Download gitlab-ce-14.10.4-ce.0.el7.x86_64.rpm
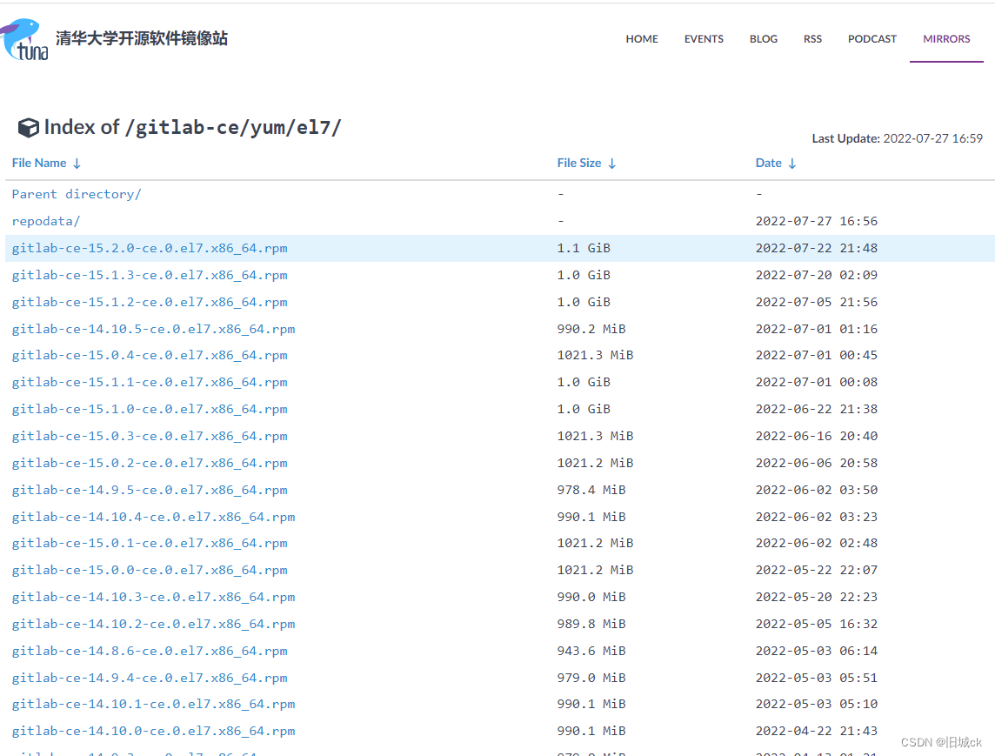The height and width of the screenshot is (756, 995). (154, 517)
